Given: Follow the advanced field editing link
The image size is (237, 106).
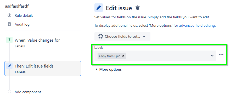Looking at the screenshot, I should click(x=197, y=26).
